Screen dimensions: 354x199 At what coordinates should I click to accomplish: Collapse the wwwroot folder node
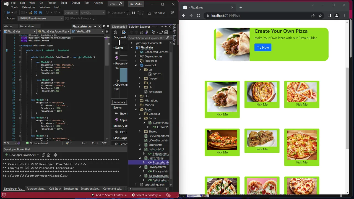click(136, 65)
